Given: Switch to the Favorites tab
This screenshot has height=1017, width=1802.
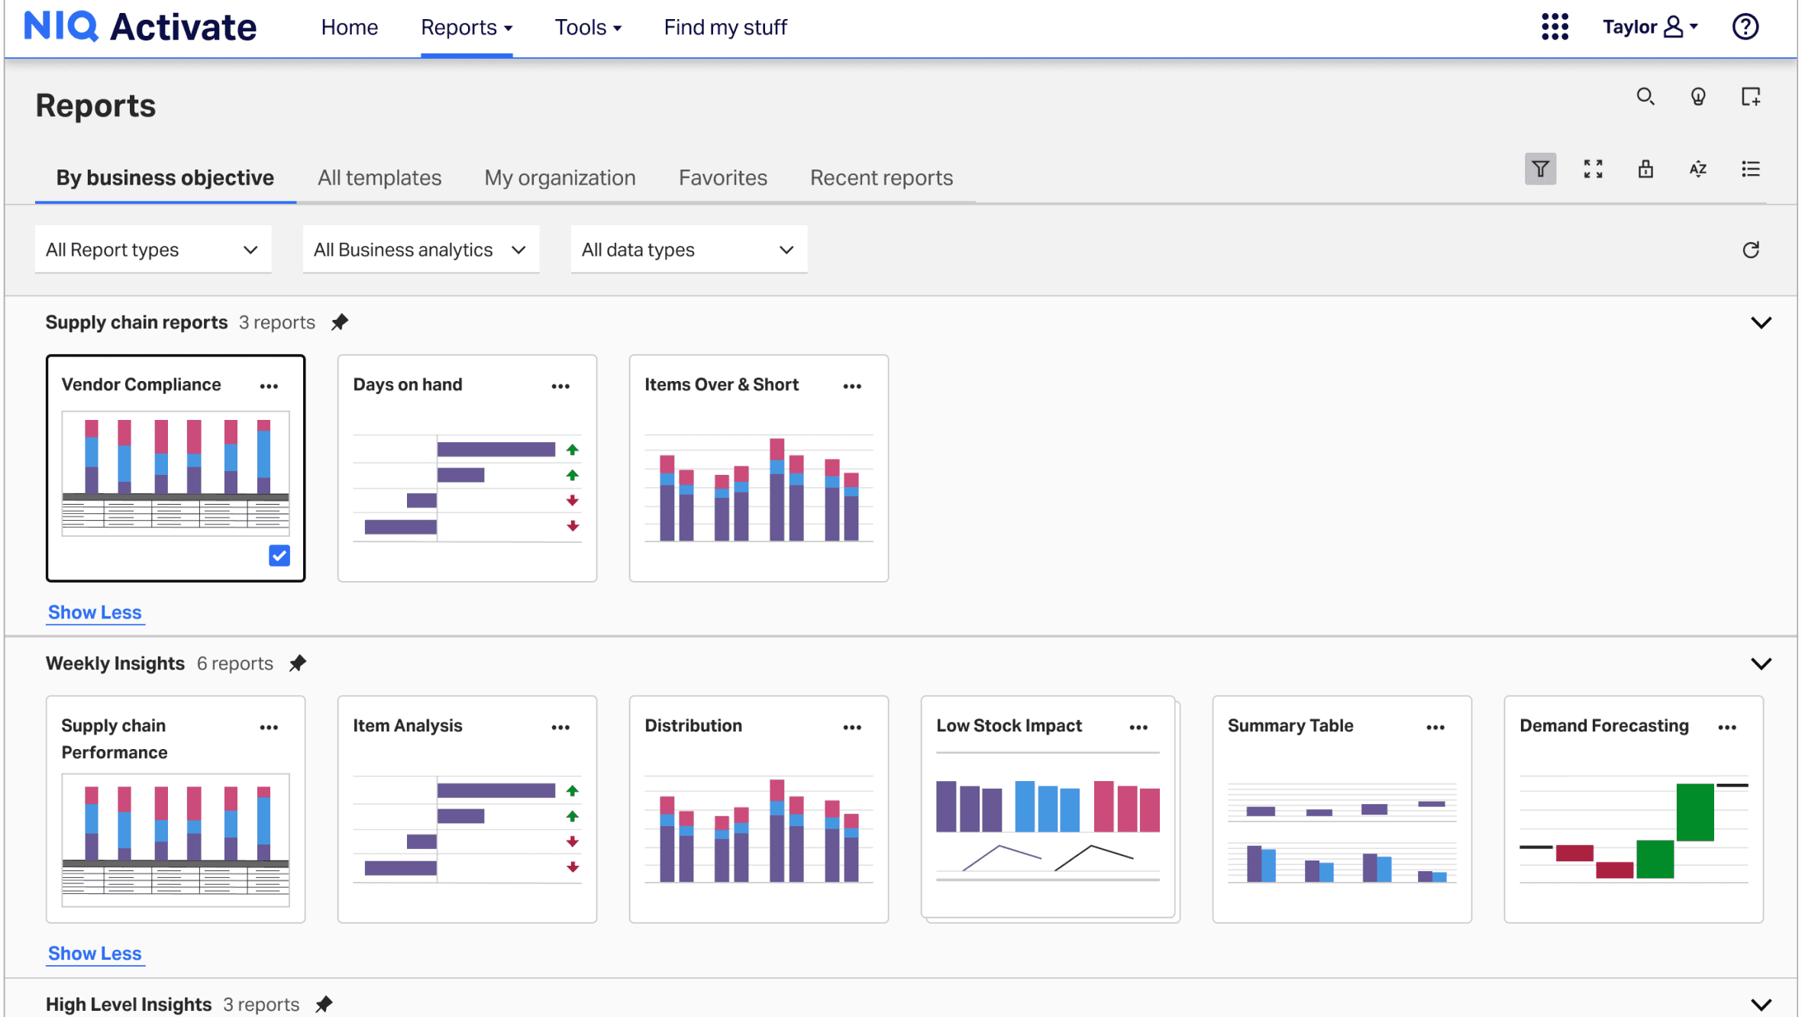Looking at the screenshot, I should tap(722, 177).
